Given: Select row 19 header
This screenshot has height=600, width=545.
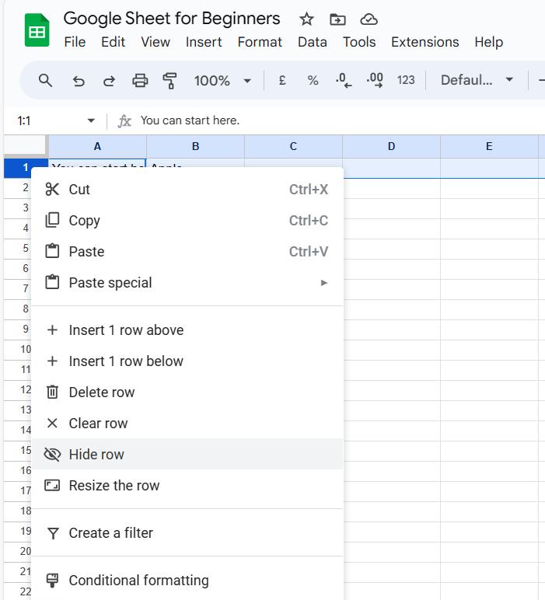Looking at the screenshot, I should click(x=18, y=531).
